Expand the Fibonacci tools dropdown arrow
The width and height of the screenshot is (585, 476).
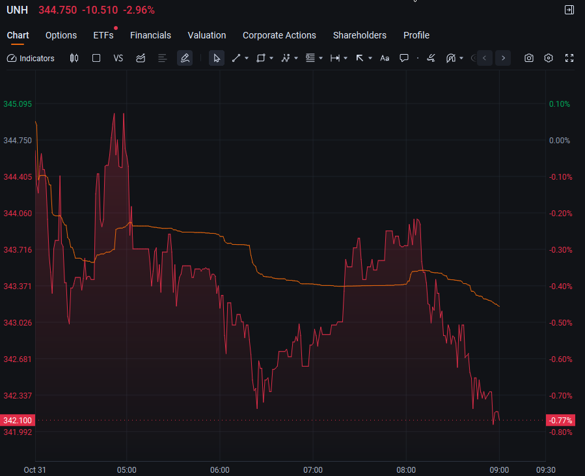321,58
